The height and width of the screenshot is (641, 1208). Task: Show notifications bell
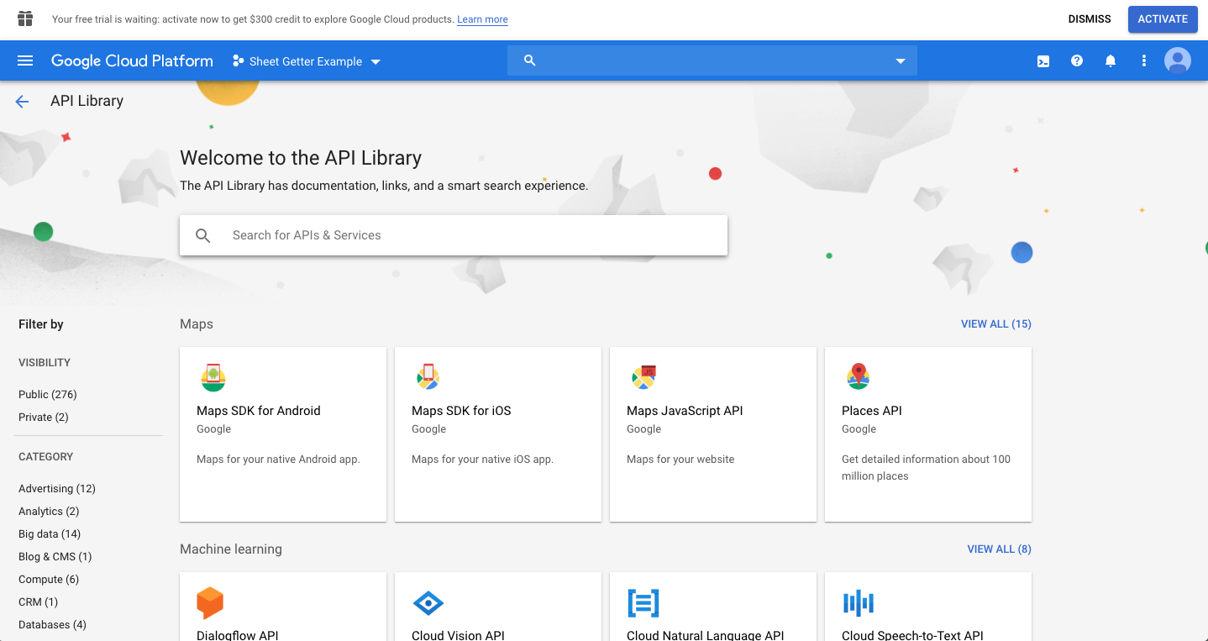tap(1111, 61)
